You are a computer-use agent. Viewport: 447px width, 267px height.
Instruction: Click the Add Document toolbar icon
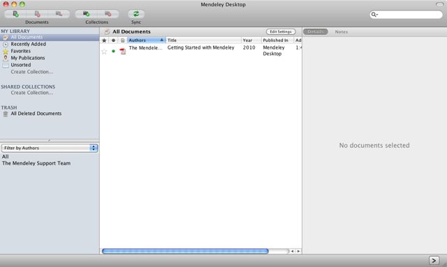point(15,14)
